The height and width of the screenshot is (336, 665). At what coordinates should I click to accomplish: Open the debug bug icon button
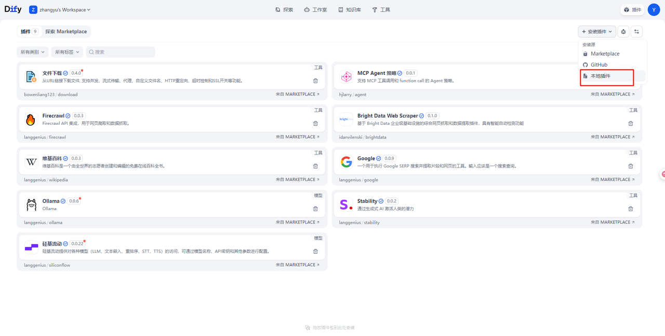point(623,32)
